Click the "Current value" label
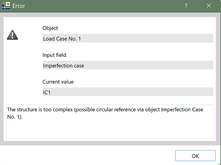221x165 pixels. click(58, 82)
